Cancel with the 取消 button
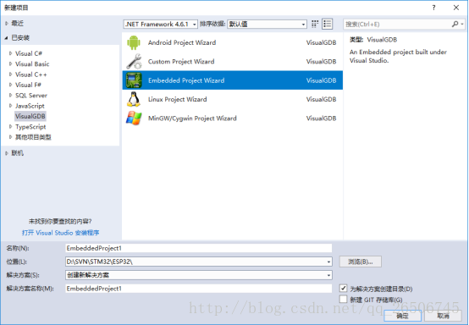Viewport: 469px width, 325px height. pyautogui.click(x=443, y=316)
